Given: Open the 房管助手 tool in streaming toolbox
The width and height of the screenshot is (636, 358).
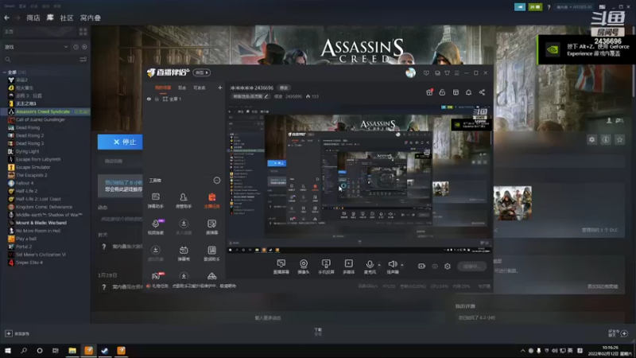Looking at the screenshot, I should pos(184,200).
